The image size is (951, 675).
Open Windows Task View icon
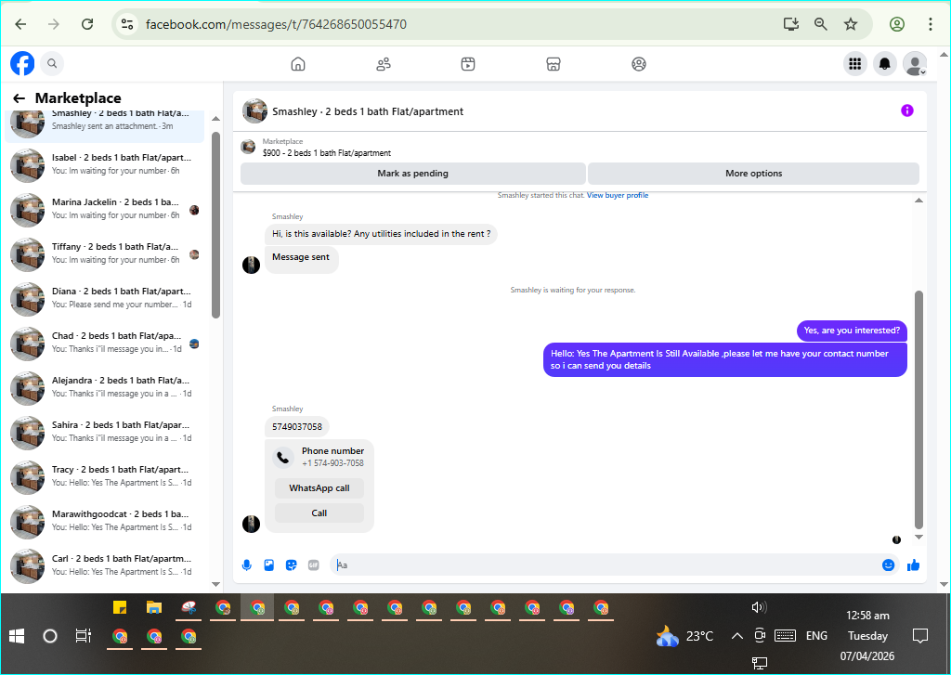(83, 636)
